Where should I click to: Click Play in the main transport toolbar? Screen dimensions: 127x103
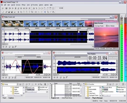point(13,8)
